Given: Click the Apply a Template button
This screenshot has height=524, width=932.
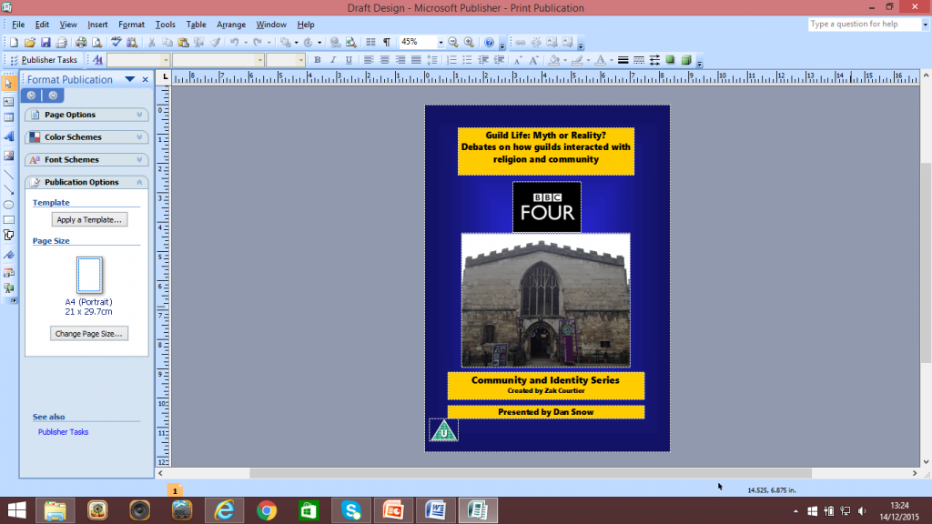Looking at the screenshot, I should click(x=89, y=220).
